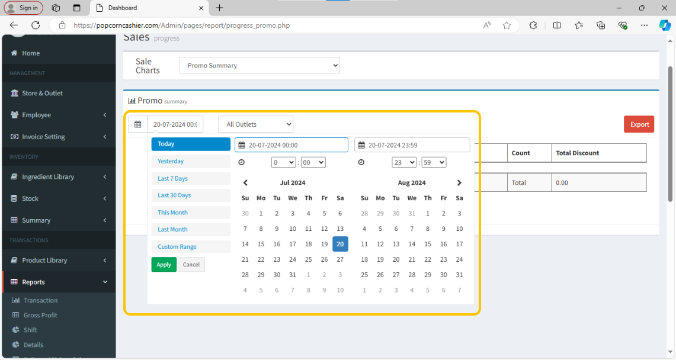Click the page vertical scrollbar
The width and height of the screenshot is (676, 360).
[670, 134]
